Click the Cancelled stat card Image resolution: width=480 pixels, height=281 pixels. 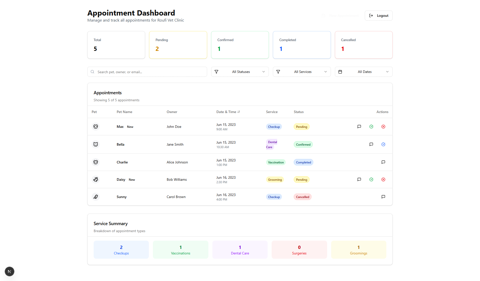coord(364,45)
